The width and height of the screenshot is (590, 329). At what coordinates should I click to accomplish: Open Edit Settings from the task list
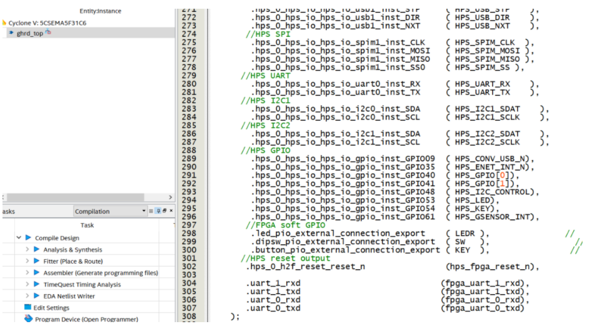52,308
